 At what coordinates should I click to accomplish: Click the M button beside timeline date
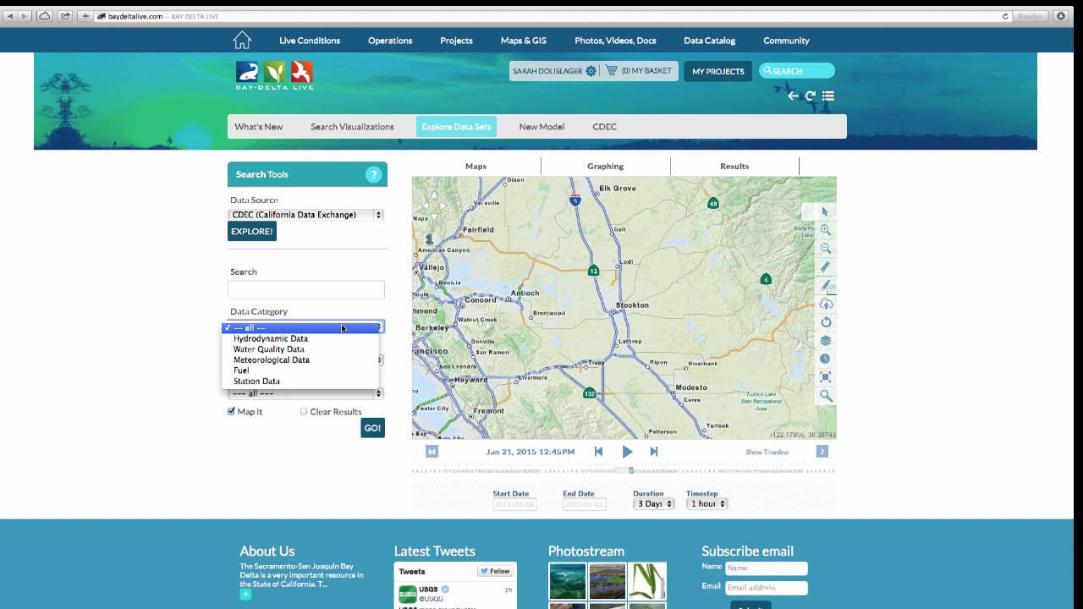(432, 452)
